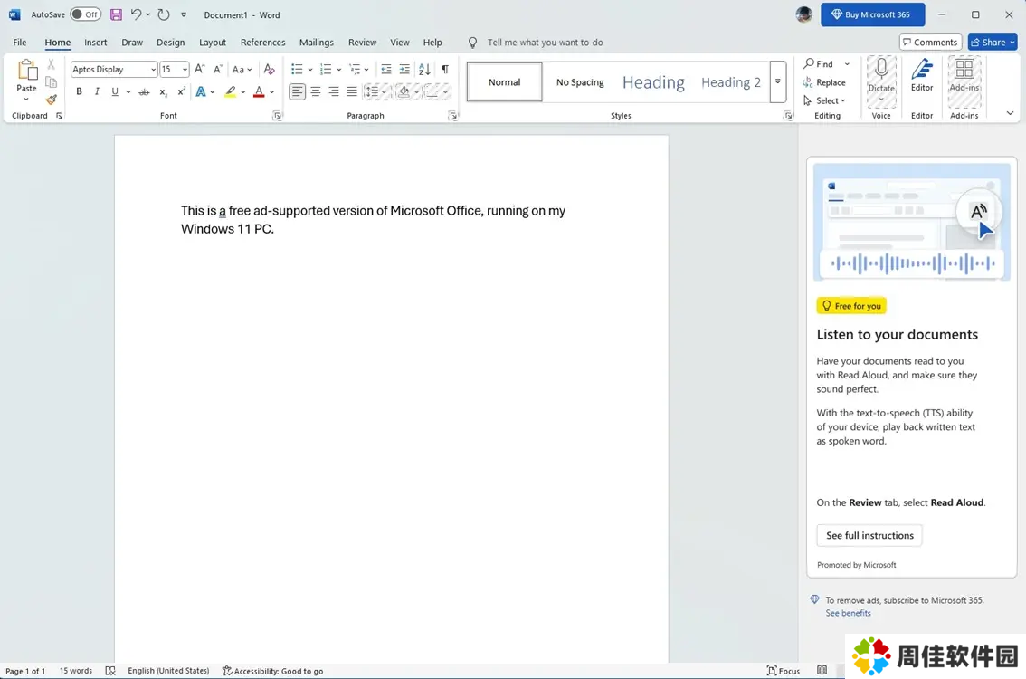Screen dimensions: 1026x679
Task: Open the Review tab
Action: click(x=363, y=43)
